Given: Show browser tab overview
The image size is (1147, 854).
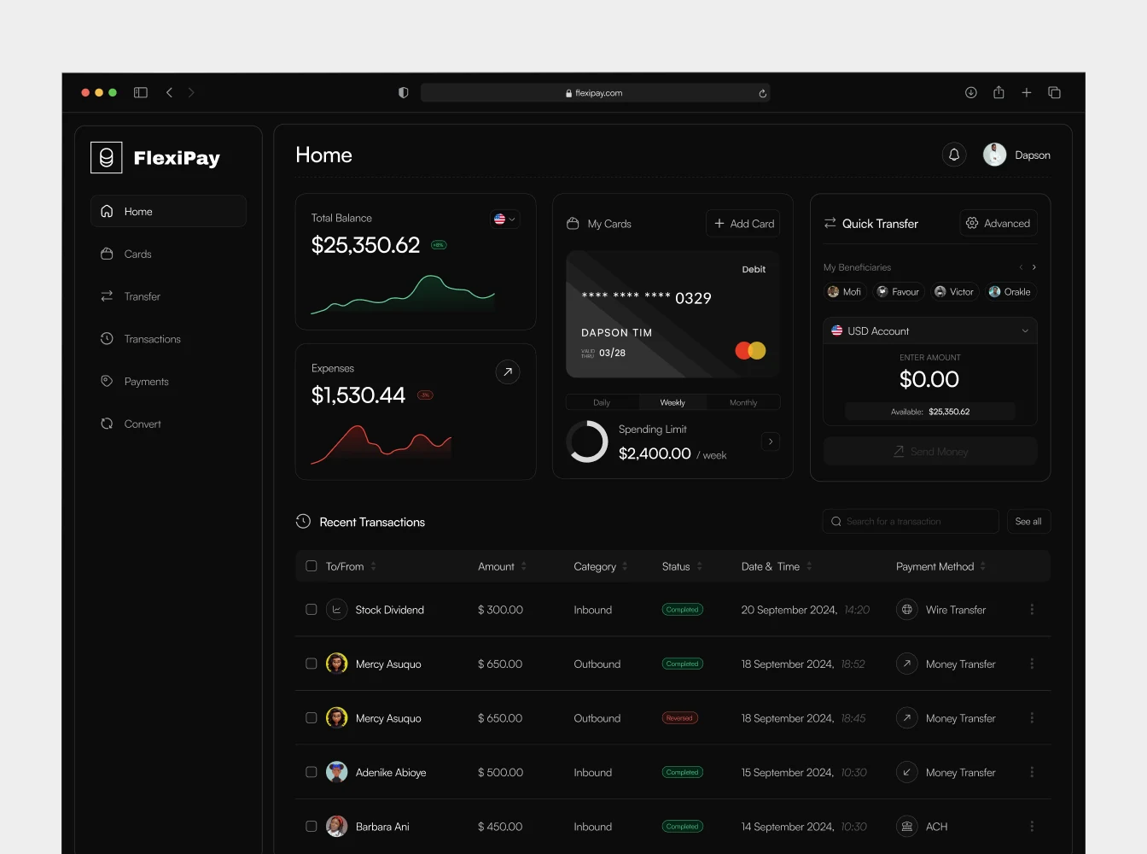Looking at the screenshot, I should tap(1054, 92).
